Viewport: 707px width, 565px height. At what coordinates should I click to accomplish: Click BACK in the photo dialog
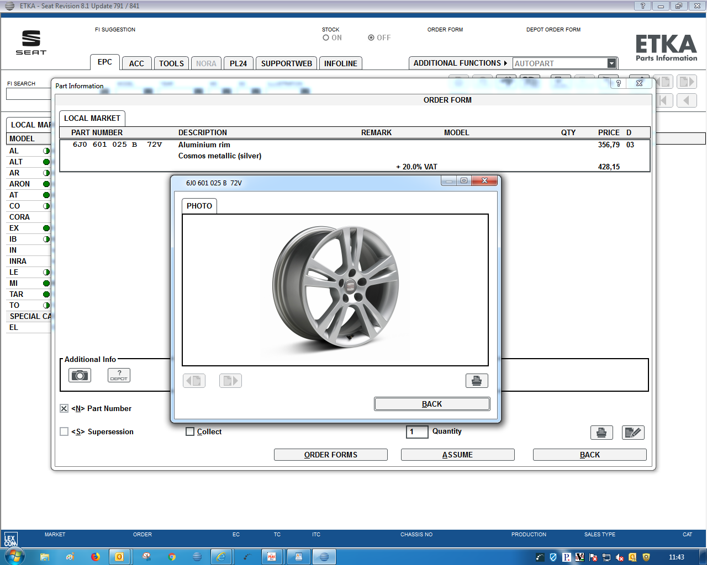(x=432, y=404)
